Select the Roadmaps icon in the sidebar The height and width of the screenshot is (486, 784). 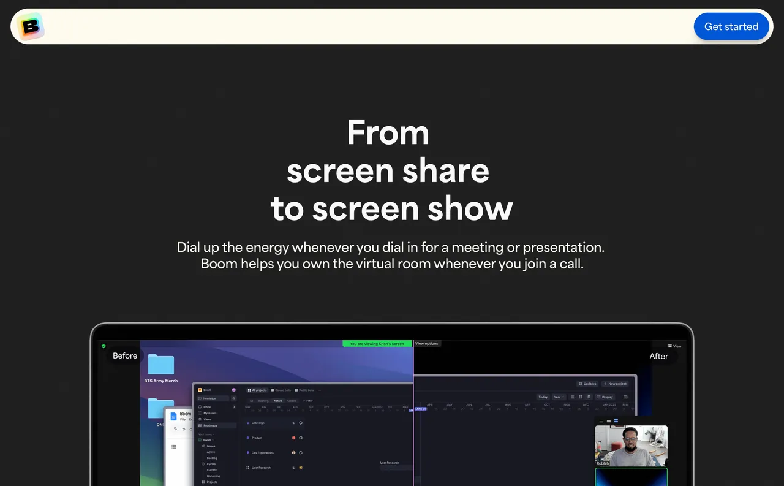point(200,425)
